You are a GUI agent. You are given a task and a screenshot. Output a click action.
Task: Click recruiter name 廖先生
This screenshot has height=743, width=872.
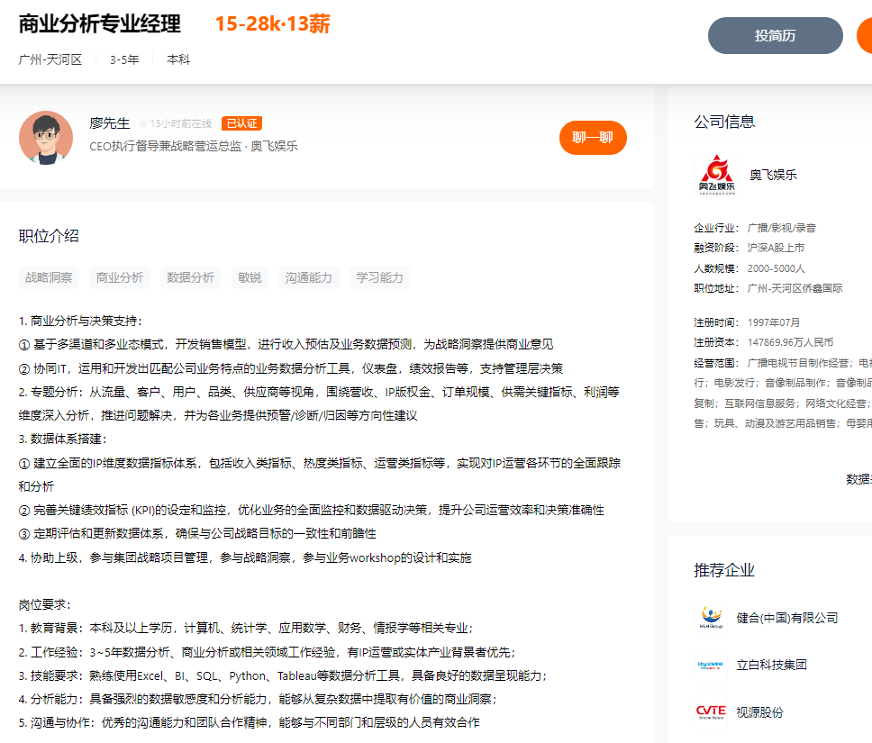click(109, 123)
